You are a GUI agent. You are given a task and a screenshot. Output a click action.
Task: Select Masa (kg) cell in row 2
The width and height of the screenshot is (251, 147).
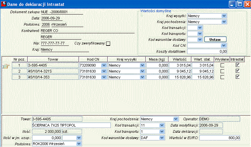click(157, 71)
